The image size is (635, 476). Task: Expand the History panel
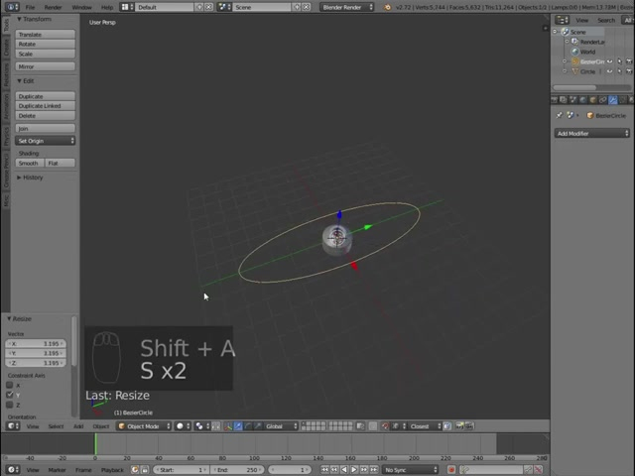(33, 178)
